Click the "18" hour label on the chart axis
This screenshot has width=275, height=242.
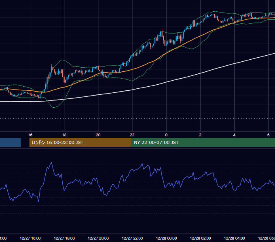tap(64, 135)
